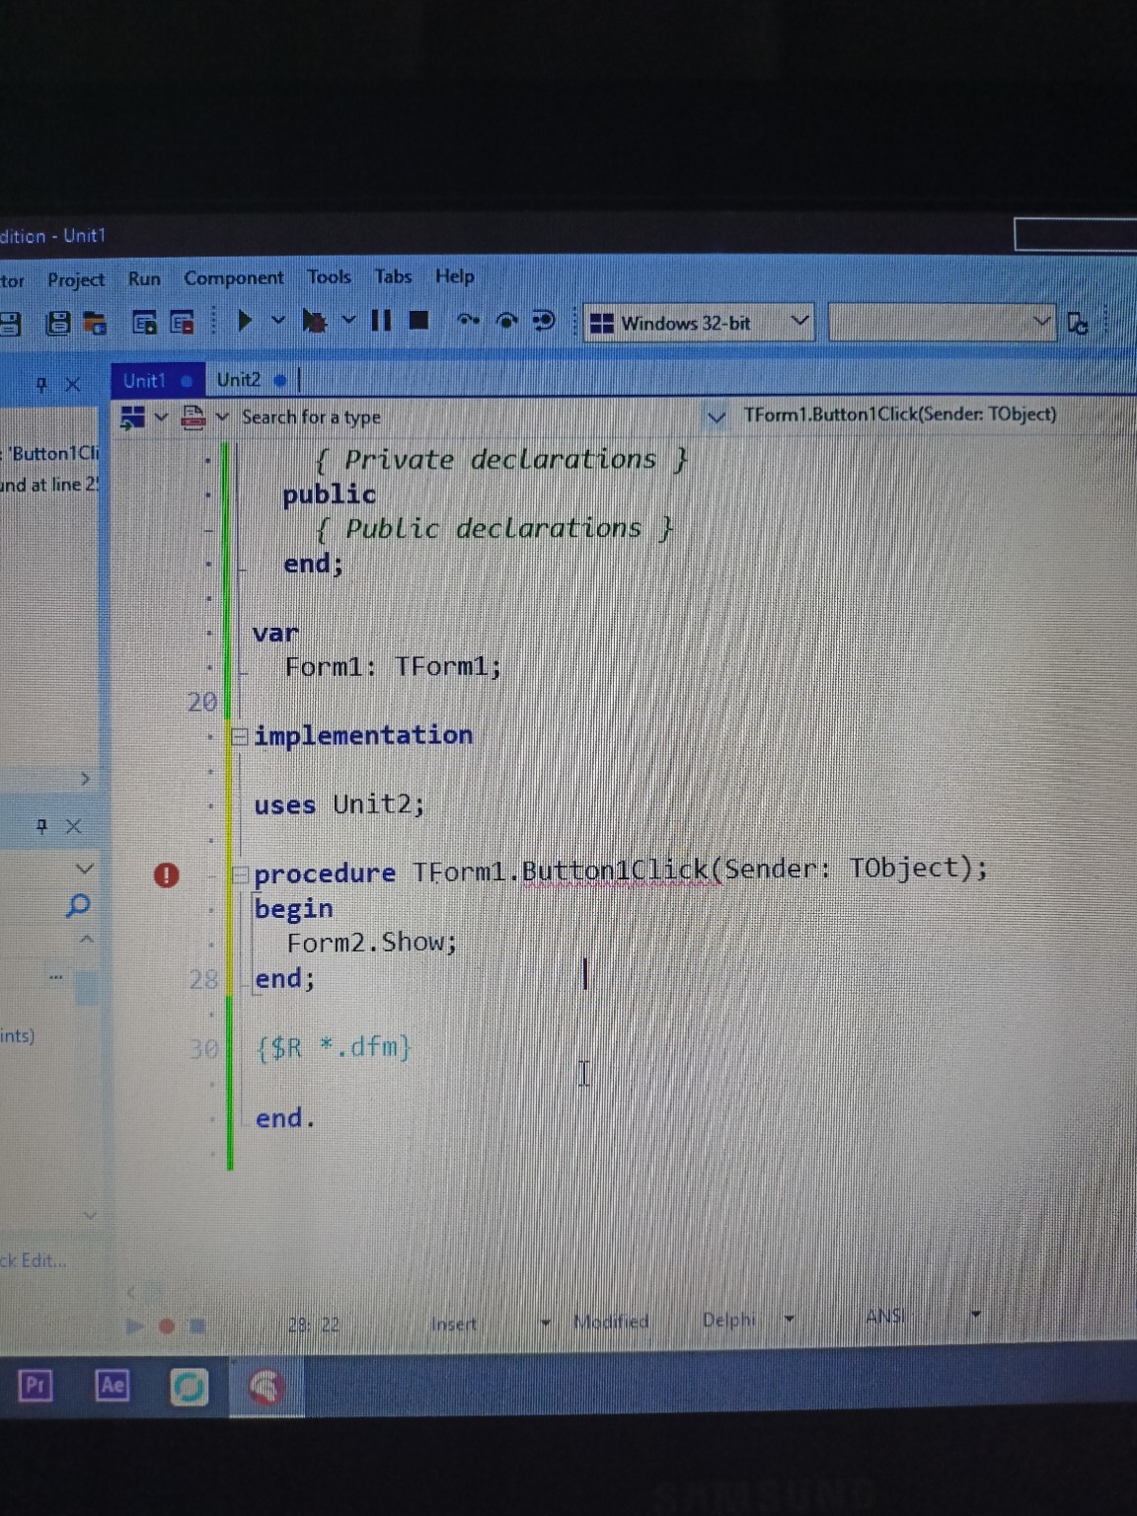Open the Delphi language dropdown in status bar
The image size is (1137, 1516).
pos(789,1319)
